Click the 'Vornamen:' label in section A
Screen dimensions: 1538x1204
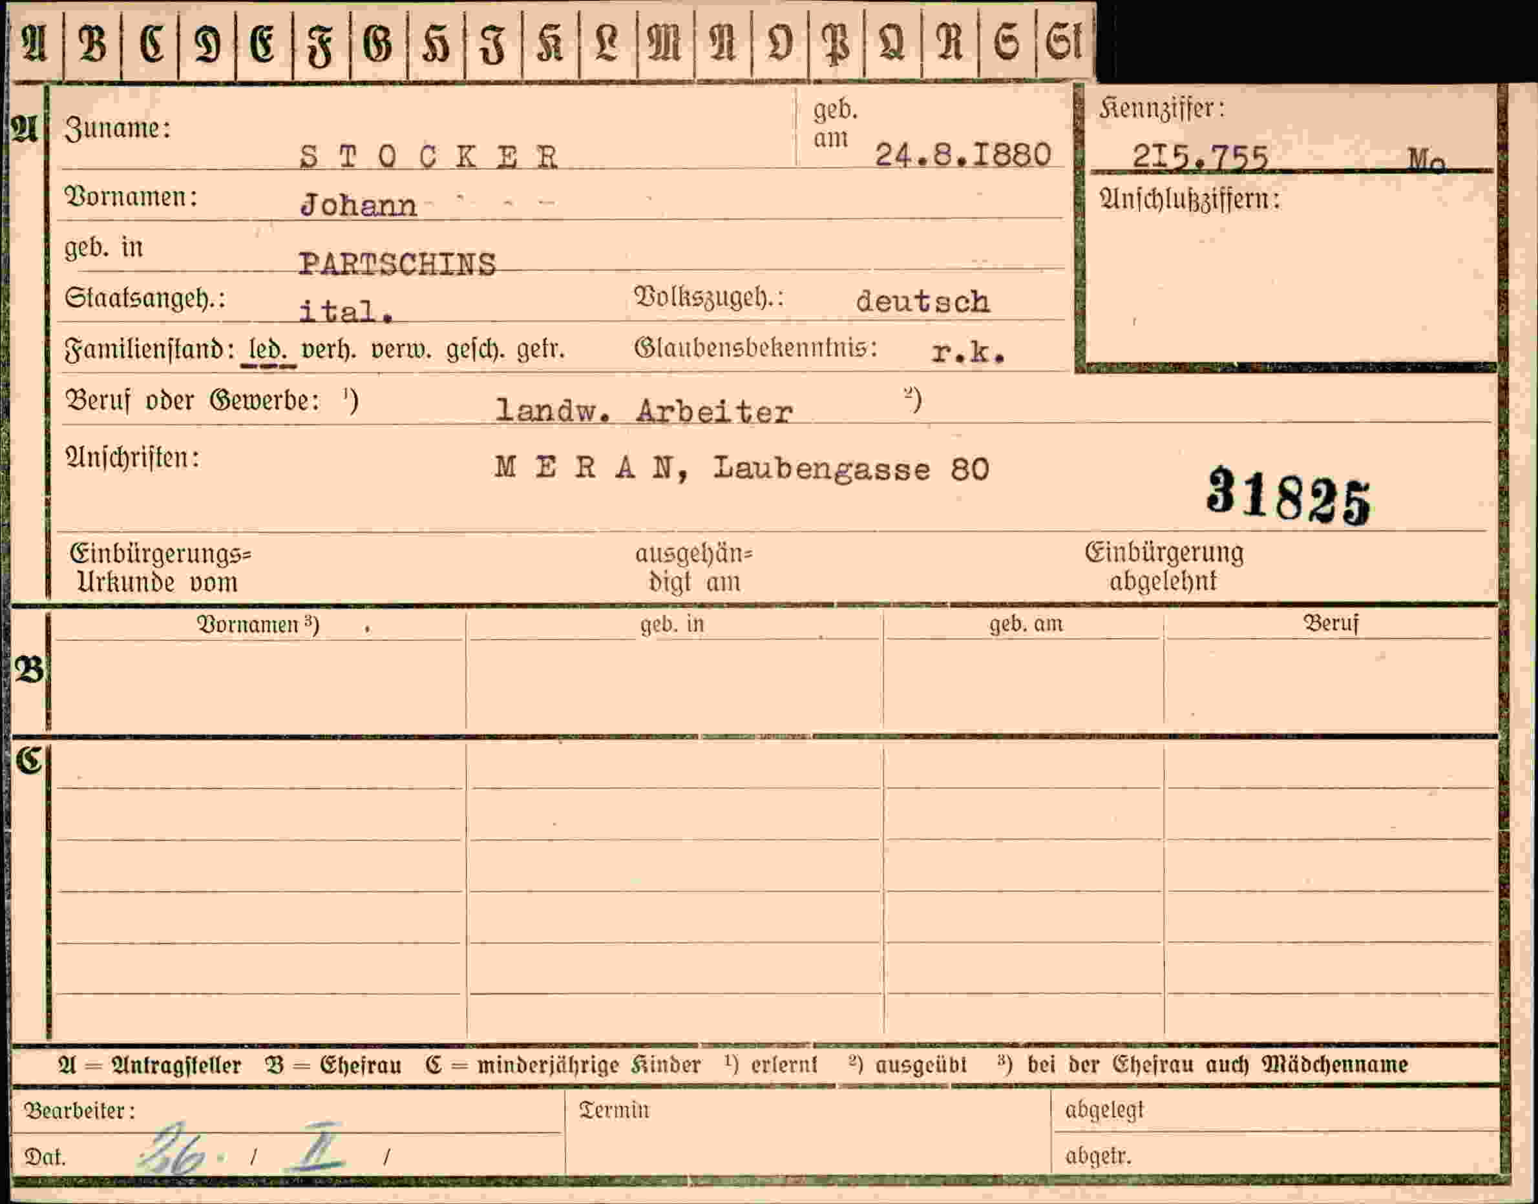pos(131,196)
